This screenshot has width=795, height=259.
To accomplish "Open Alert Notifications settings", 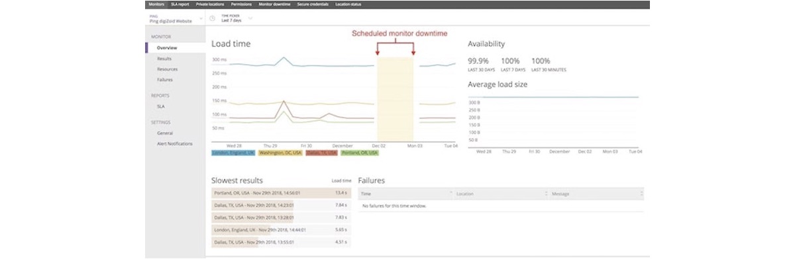I will (175, 143).
